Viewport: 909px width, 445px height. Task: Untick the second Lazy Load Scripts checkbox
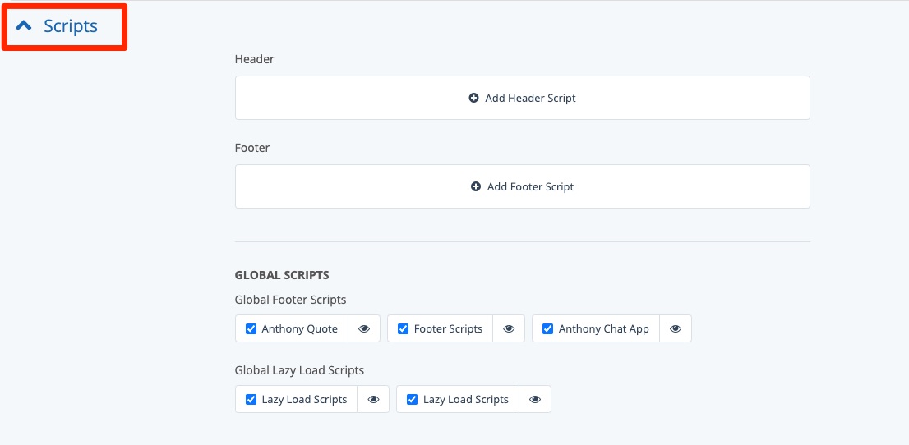pyautogui.click(x=413, y=399)
